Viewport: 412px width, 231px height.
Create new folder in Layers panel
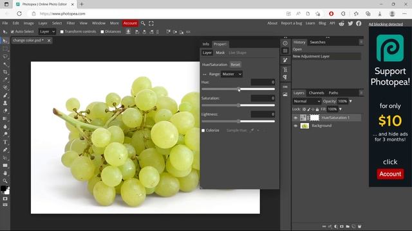(348, 227)
